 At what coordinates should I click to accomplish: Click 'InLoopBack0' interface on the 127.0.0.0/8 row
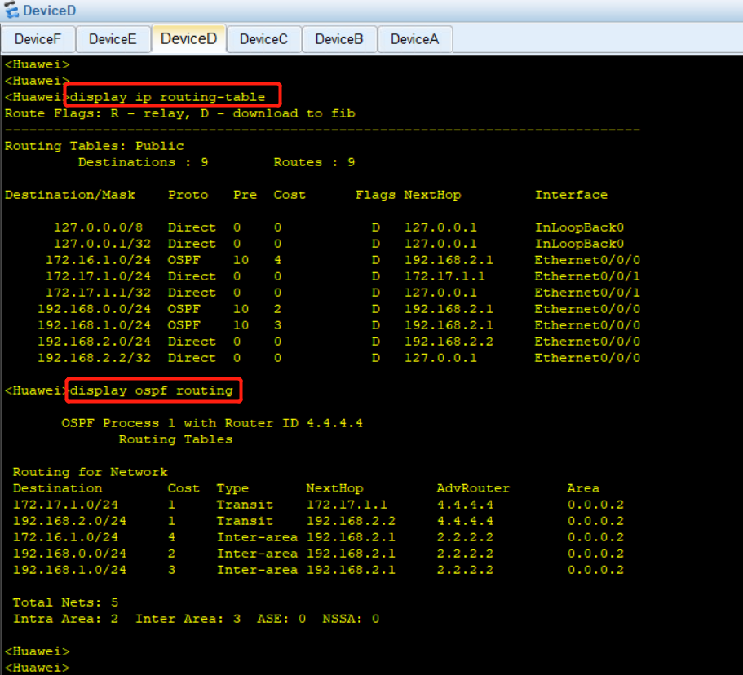click(579, 227)
